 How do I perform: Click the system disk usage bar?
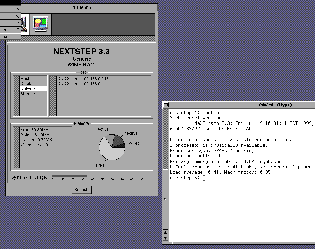(99, 176)
